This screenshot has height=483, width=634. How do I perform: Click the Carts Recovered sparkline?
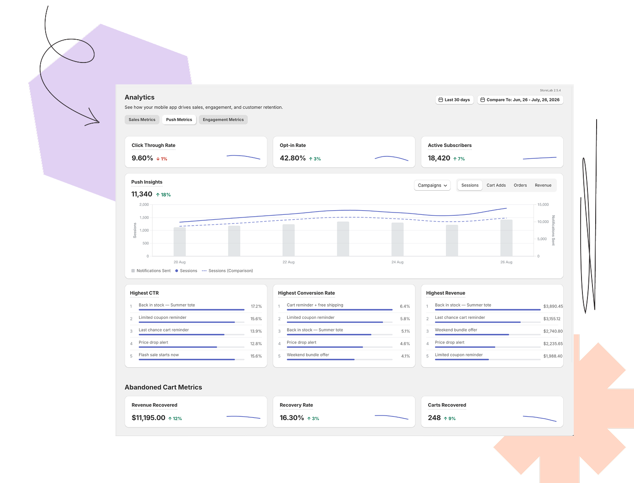[x=540, y=418]
